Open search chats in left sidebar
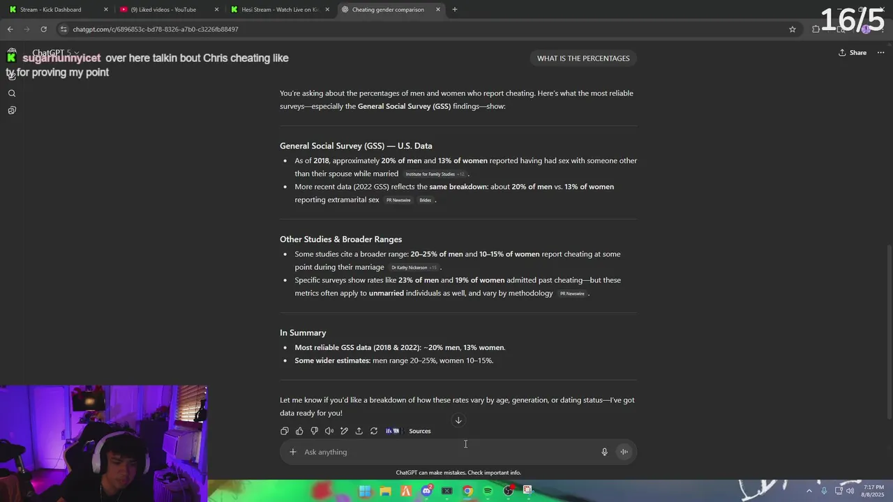Screen dimensions: 893x502 coord(12,93)
